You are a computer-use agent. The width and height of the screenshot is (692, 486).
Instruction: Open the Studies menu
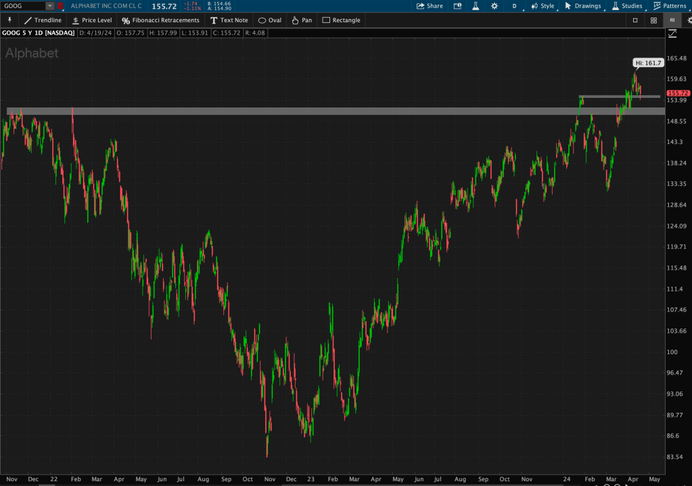click(627, 6)
